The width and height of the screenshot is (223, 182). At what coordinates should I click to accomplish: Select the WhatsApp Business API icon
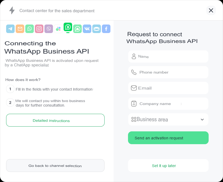(x=68, y=27)
